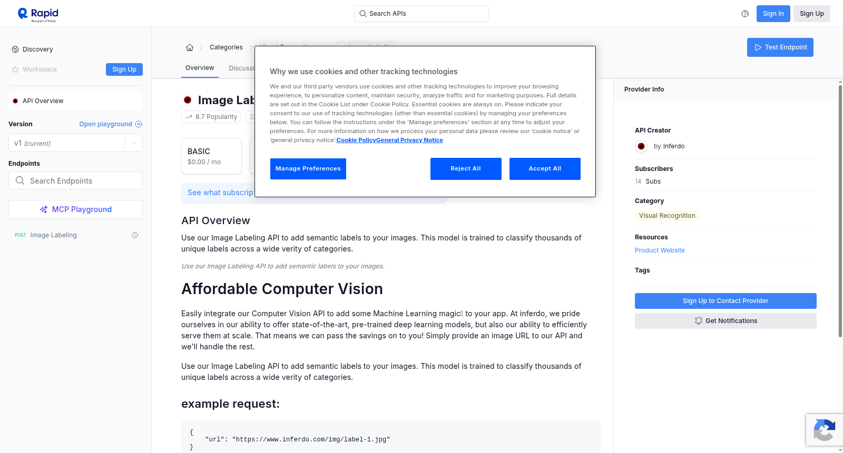Click the Open playground arrow icon
Image resolution: width=843 pixels, height=453 pixels.
[x=139, y=124]
